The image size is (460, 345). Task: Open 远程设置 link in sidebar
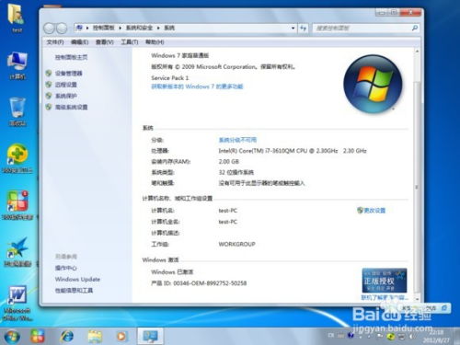point(66,85)
